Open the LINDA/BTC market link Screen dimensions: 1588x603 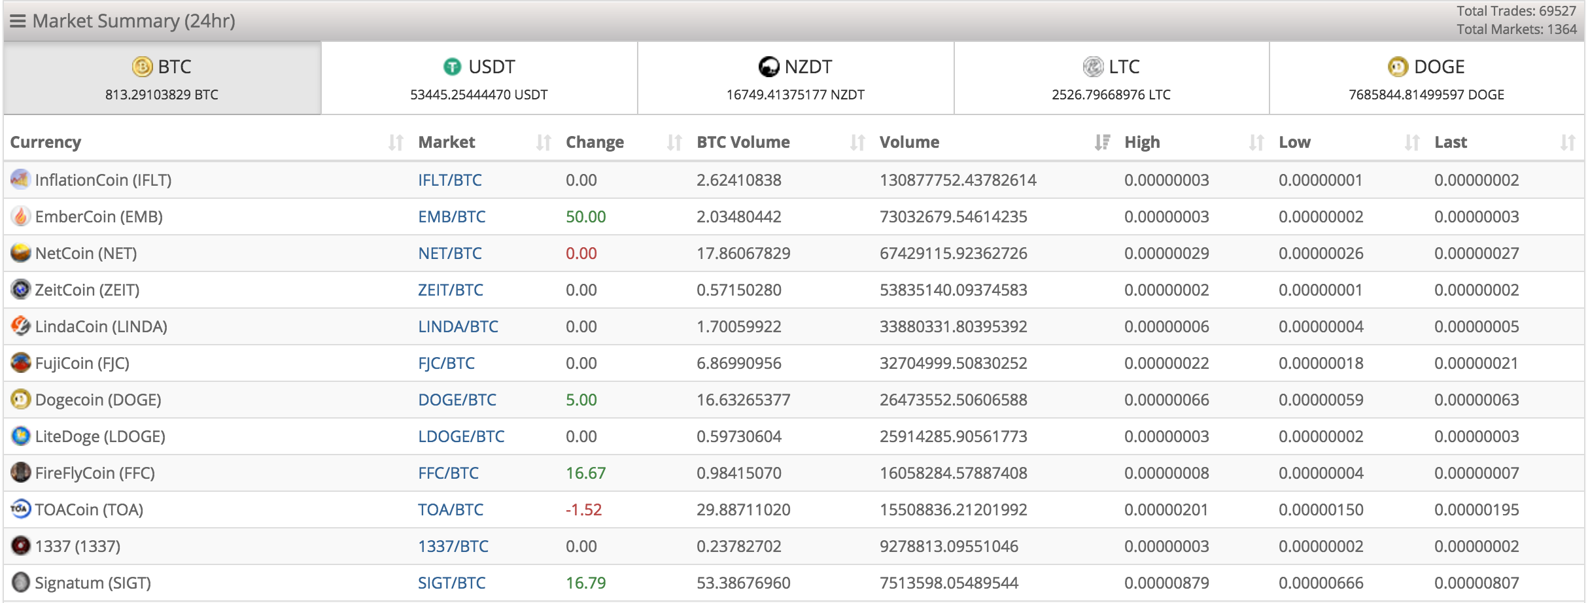coord(458,326)
